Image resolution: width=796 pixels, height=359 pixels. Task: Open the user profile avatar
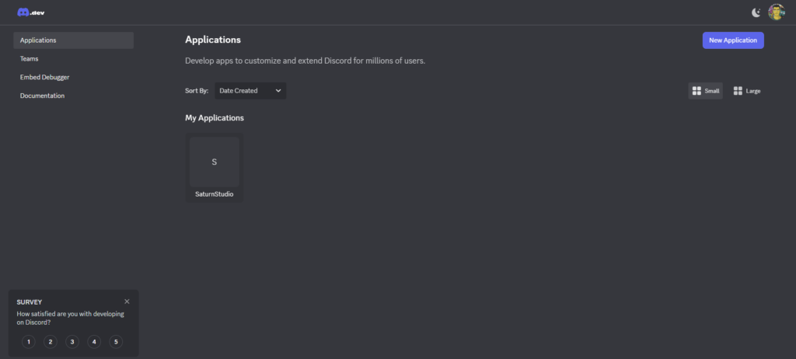pyautogui.click(x=776, y=12)
